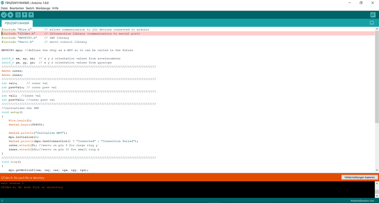Click the Fehlermeldungen kopieren button
Screen dimensions: 379x203
tap(359, 177)
